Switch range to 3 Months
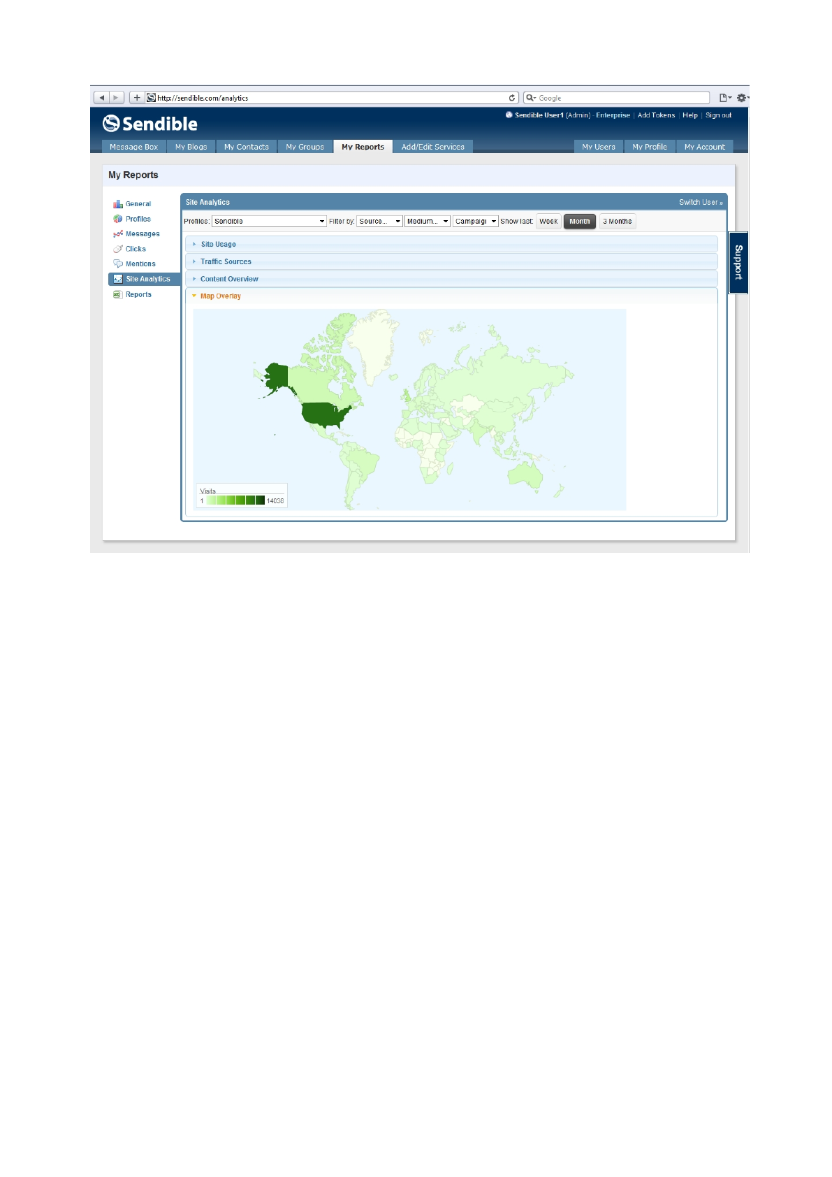This screenshot has height=1177, width=832. 618,222
